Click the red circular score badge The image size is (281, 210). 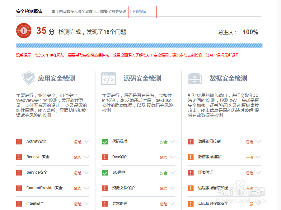point(24,31)
